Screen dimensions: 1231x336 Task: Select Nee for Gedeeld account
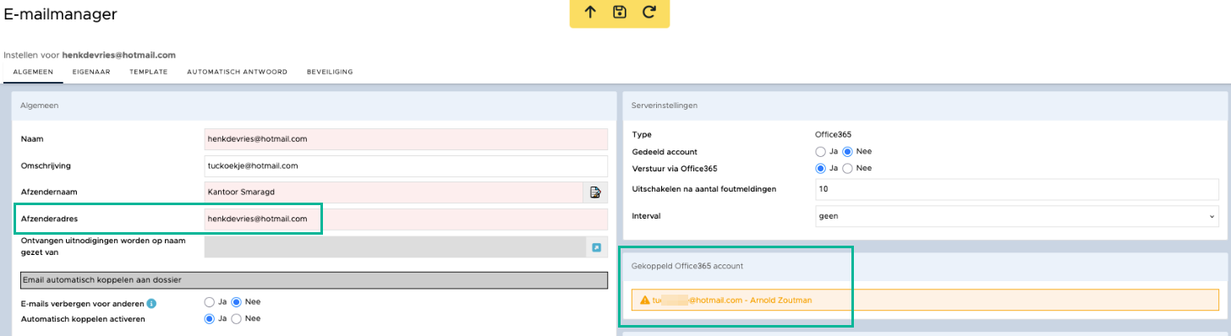pyautogui.click(x=847, y=151)
